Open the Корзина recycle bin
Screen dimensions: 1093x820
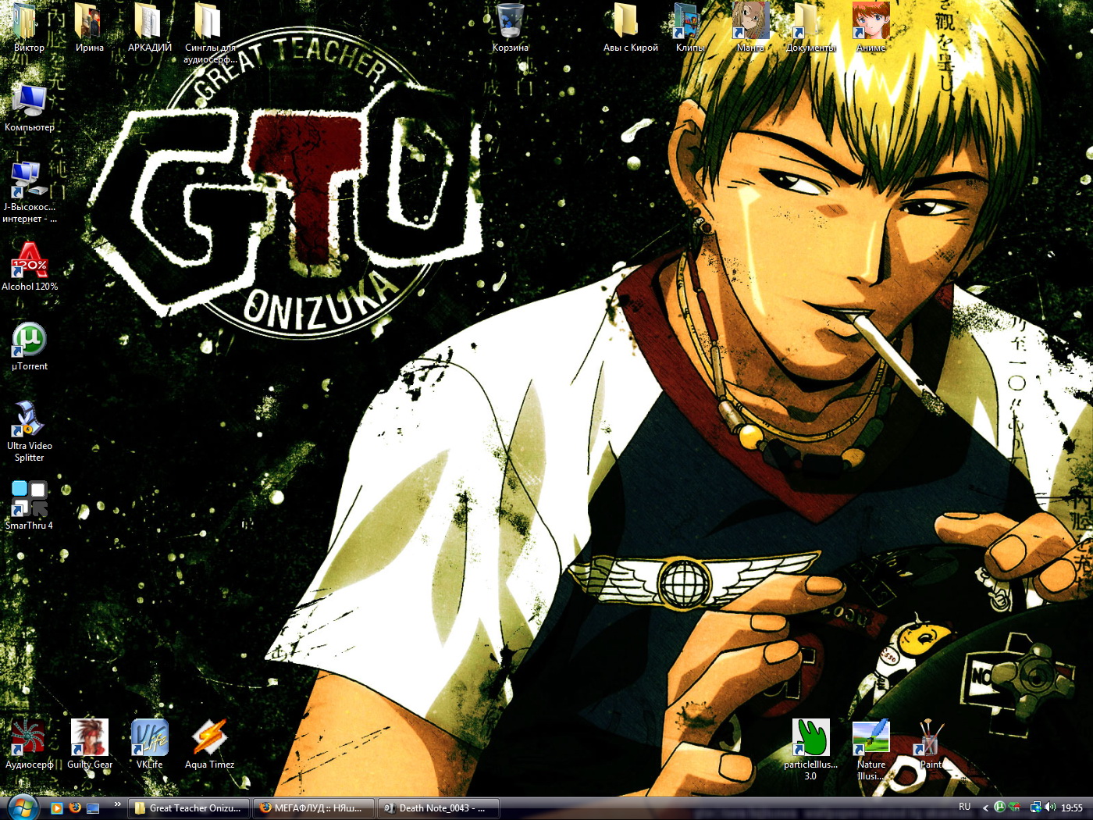pos(510,27)
